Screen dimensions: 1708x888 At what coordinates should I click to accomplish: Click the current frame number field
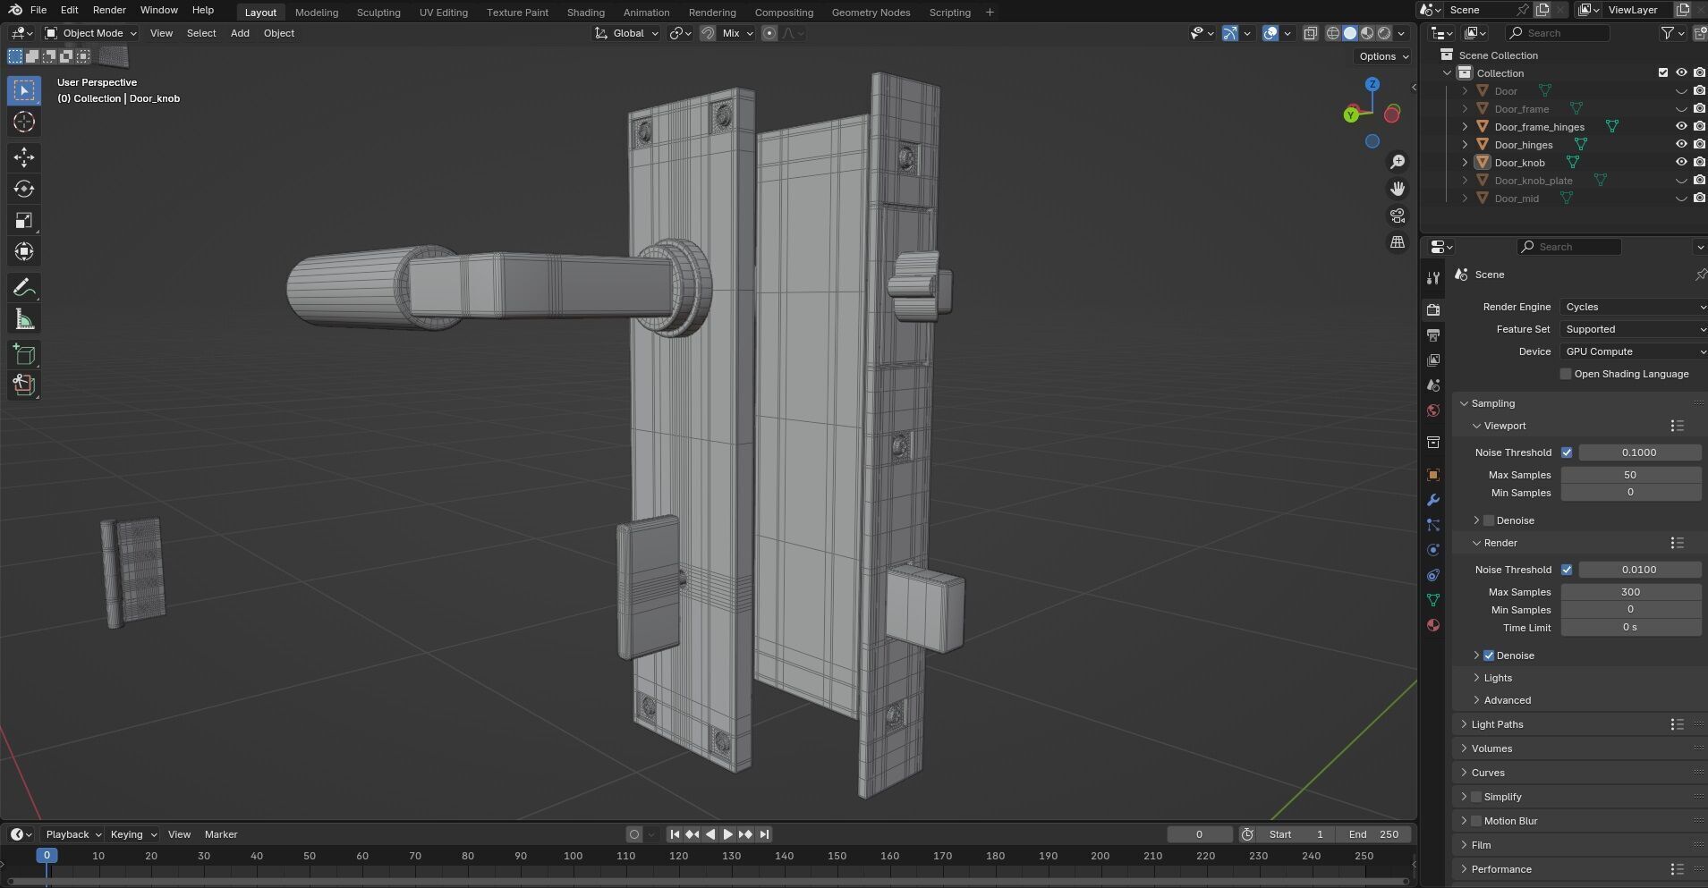(x=1199, y=834)
